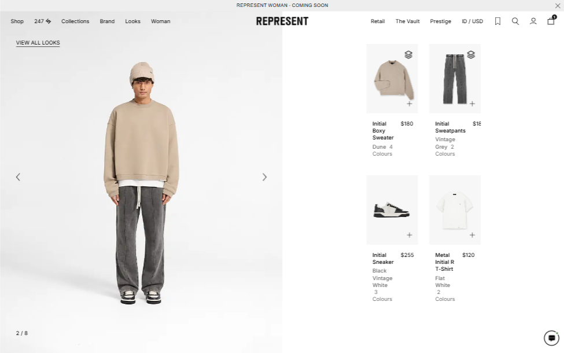The image size is (564, 353).
Task: Open the search magnifier icon
Action: (x=515, y=21)
